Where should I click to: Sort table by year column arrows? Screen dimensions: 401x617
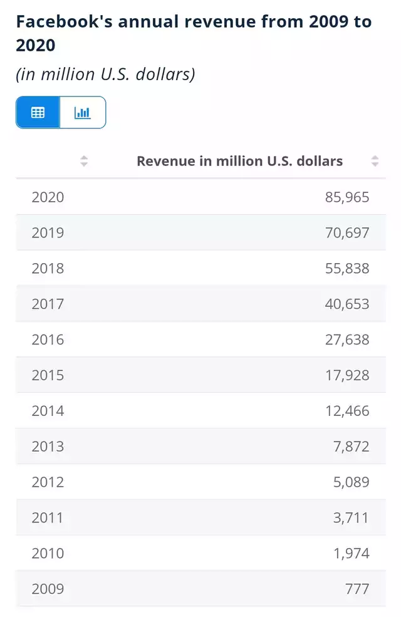click(84, 161)
